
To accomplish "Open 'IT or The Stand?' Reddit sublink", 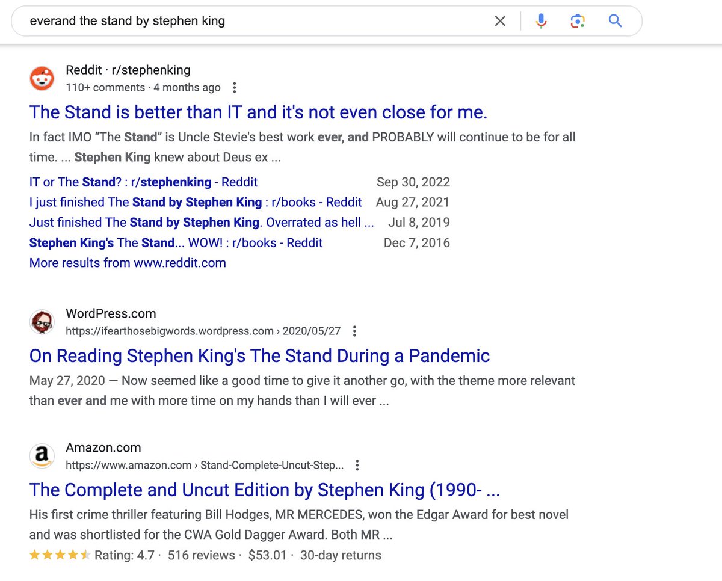I will click(143, 182).
